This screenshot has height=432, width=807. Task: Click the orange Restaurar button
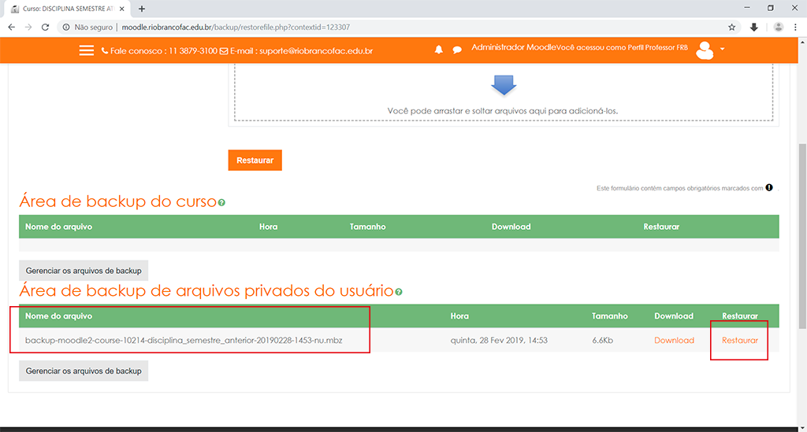(255, 161)
